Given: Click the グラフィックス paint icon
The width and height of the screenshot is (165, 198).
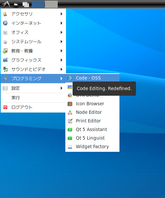Looking at the screenshot, I should (x=5, y=60).
